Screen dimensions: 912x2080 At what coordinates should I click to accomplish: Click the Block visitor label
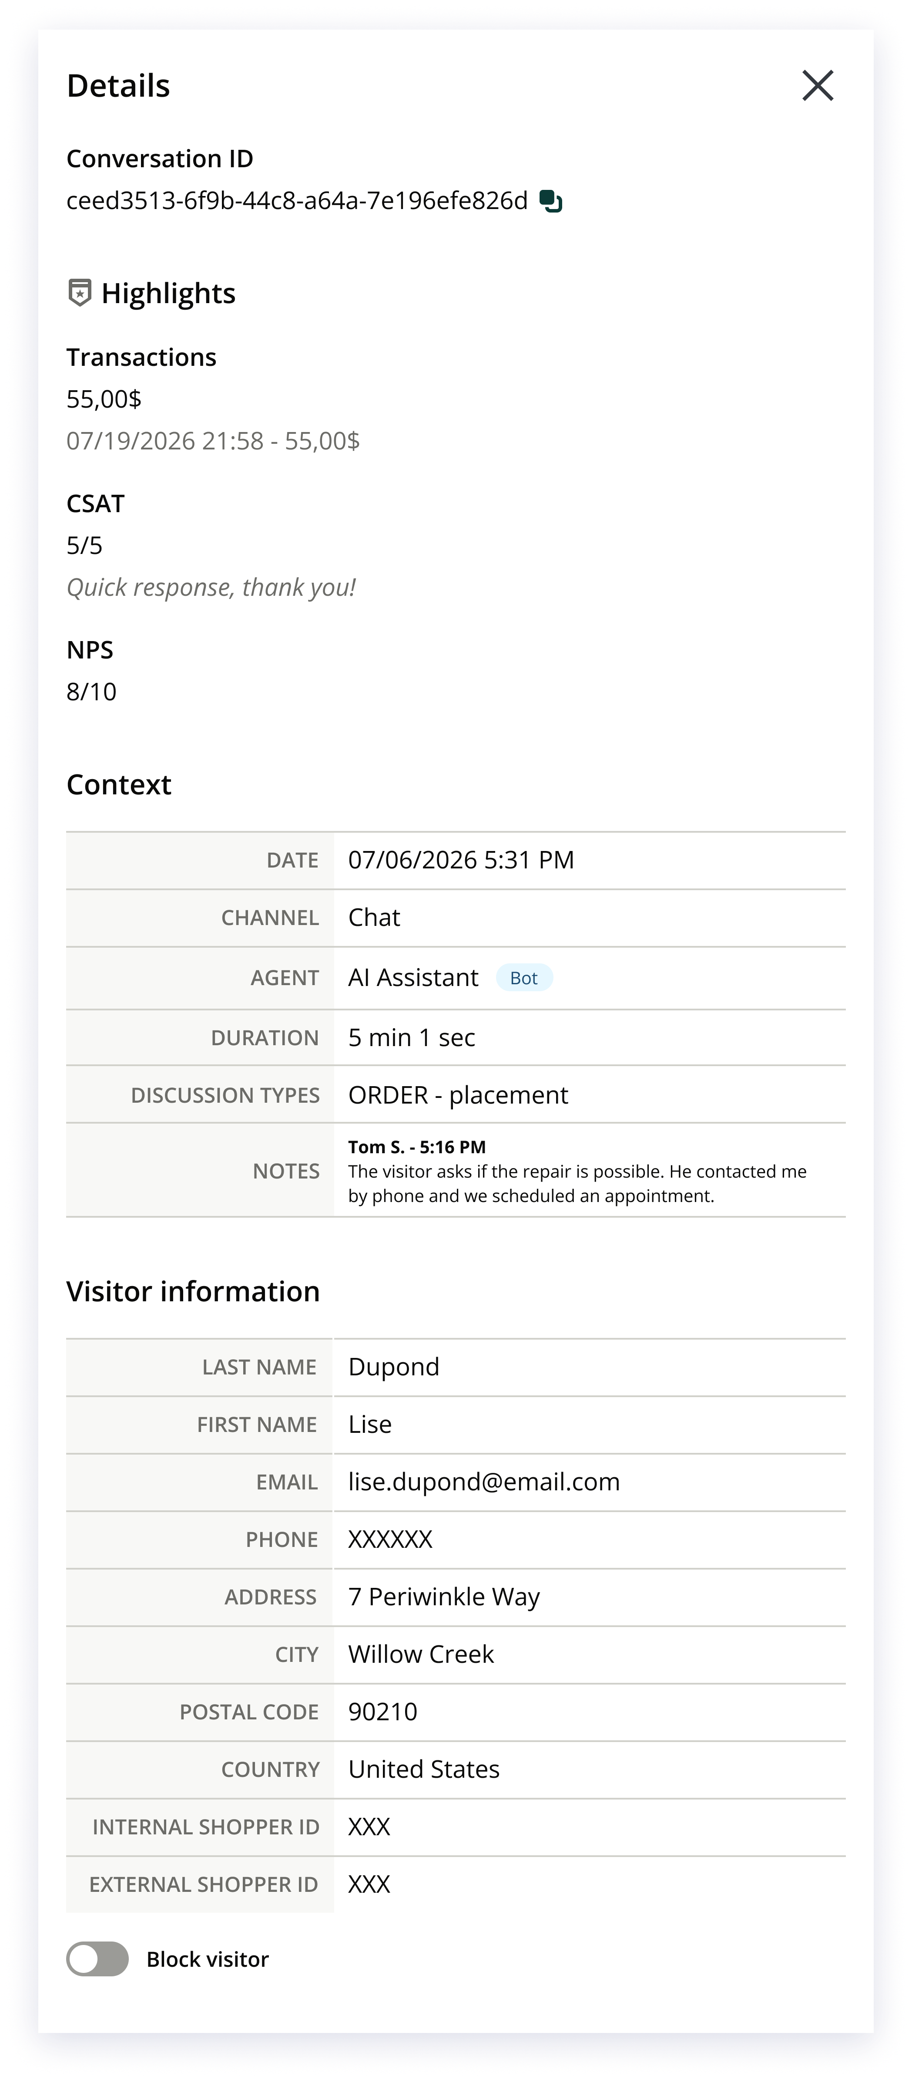pos(207,1959)
